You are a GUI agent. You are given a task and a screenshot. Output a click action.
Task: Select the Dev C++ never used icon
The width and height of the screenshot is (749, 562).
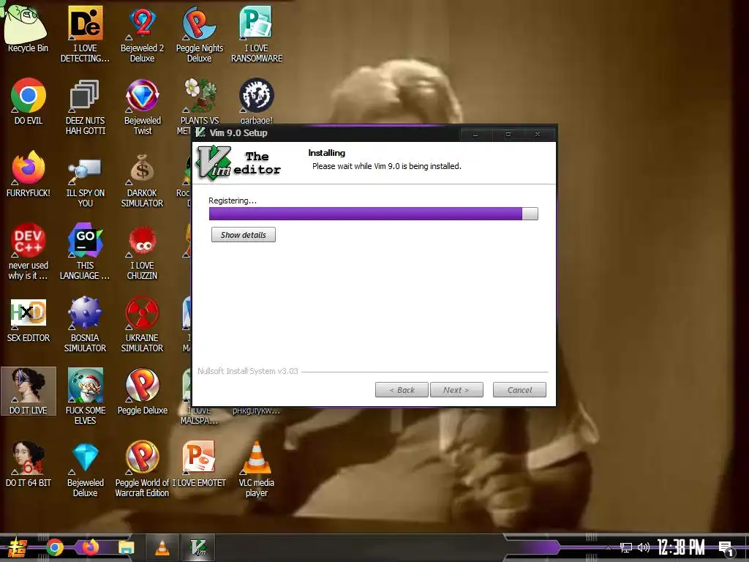[29, 252]
